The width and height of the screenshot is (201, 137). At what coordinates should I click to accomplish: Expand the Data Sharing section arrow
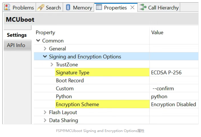tap(45, 120)
